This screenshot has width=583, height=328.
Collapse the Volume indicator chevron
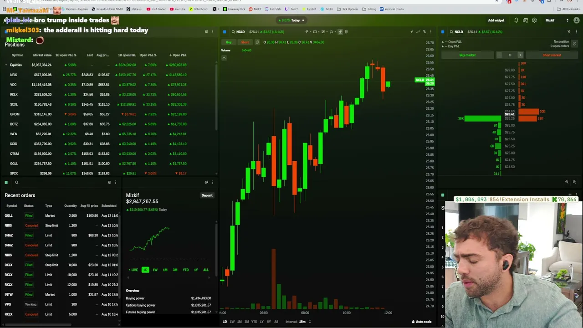tap(224, 58)
